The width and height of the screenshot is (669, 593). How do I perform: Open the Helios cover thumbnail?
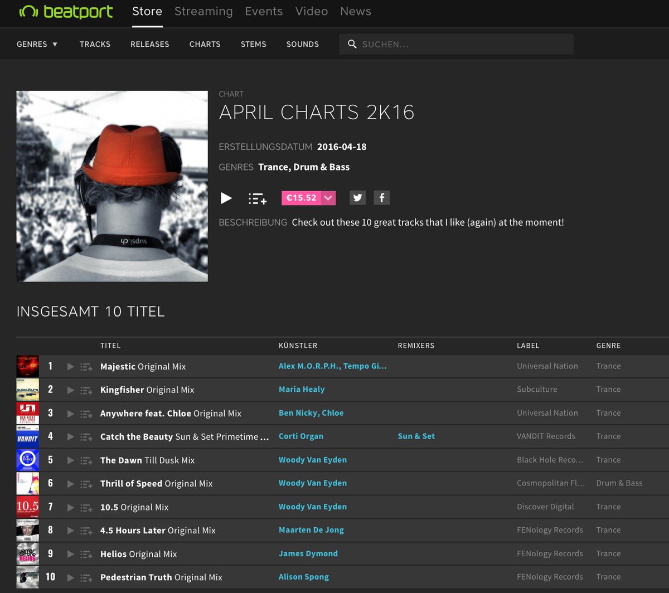coord(28,554)
